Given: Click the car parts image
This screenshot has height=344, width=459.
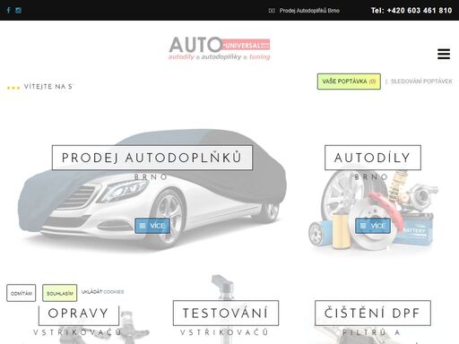Looking at the screenshot, I should [x=373, y=209].
